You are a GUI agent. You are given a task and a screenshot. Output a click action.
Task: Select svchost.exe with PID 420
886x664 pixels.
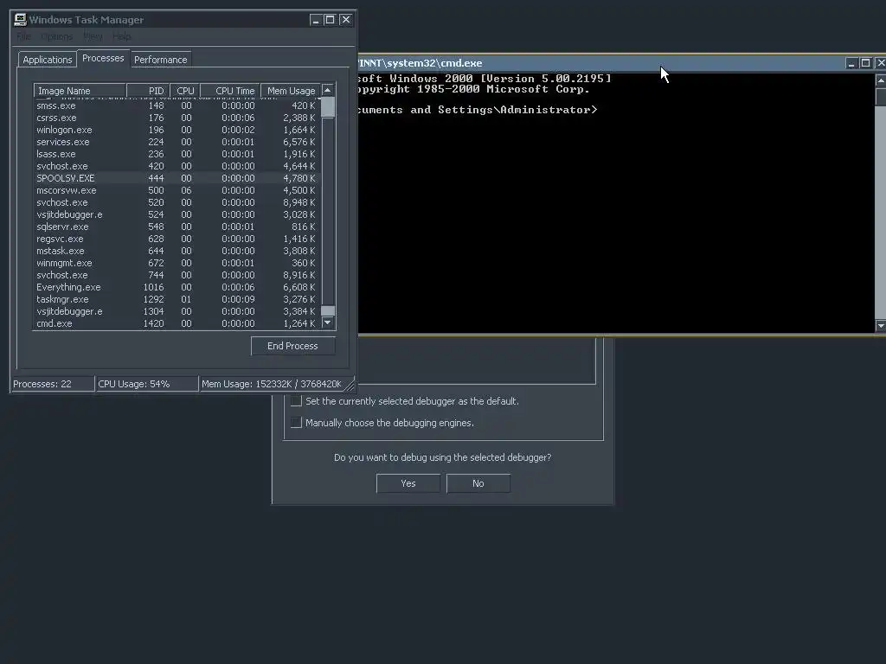177,166
